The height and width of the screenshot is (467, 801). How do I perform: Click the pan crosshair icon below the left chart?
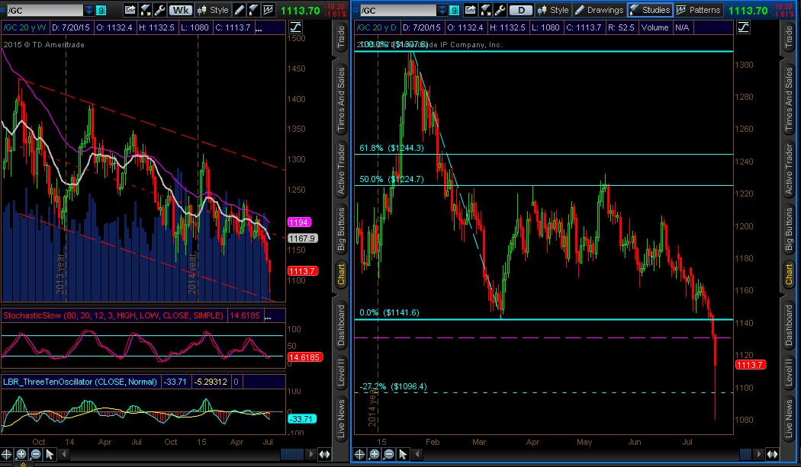pos(7,454)
